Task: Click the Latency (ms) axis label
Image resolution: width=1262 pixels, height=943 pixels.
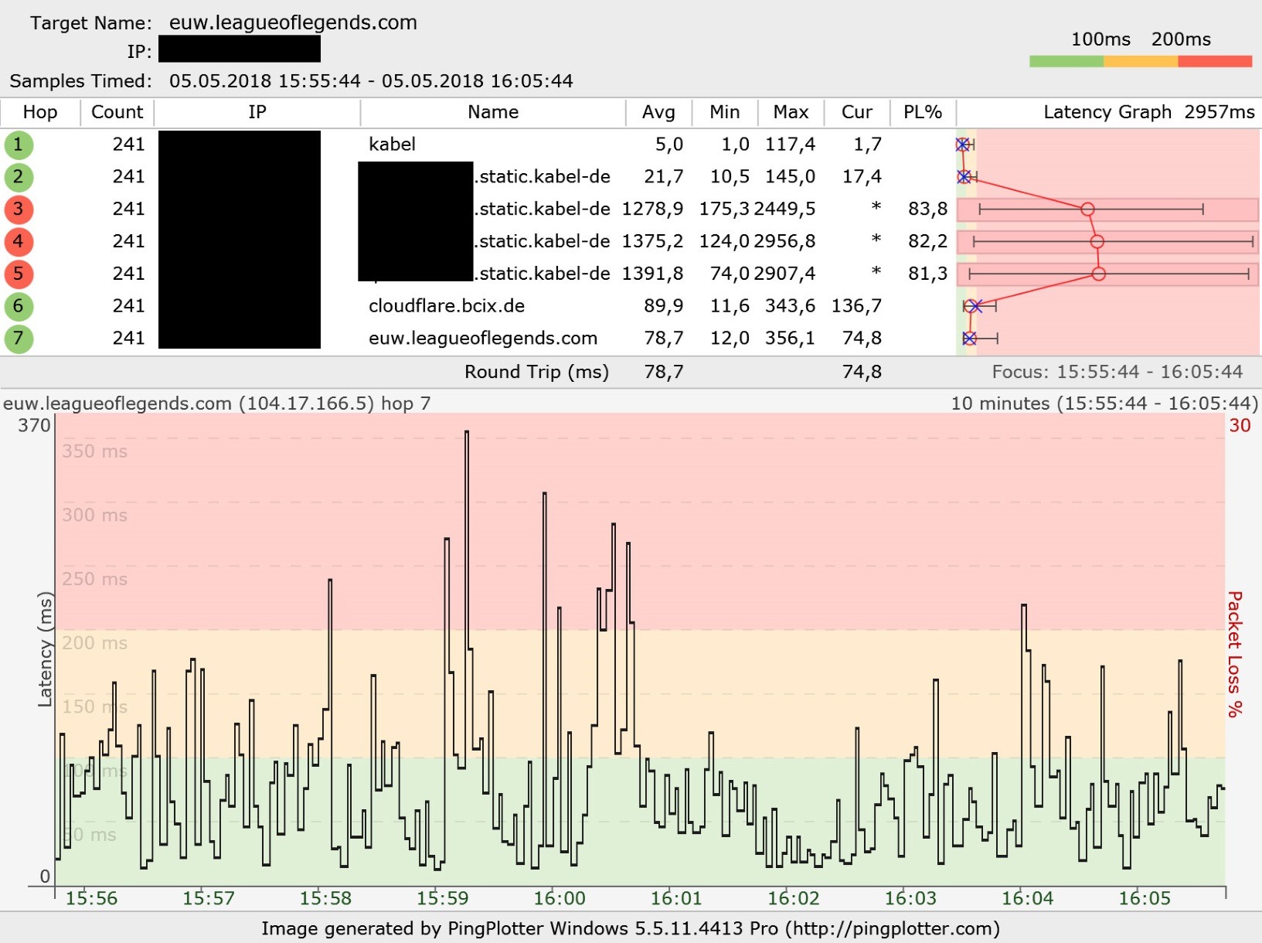Action: tap(46, 650)
